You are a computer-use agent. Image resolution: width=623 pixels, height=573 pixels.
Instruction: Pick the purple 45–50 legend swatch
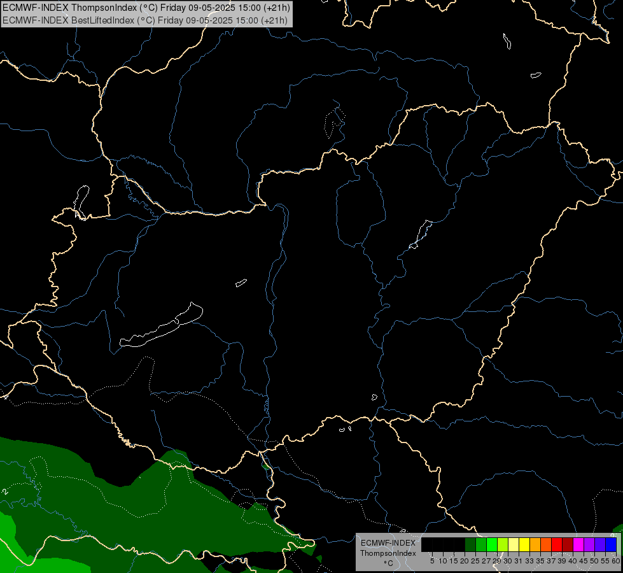589,544
